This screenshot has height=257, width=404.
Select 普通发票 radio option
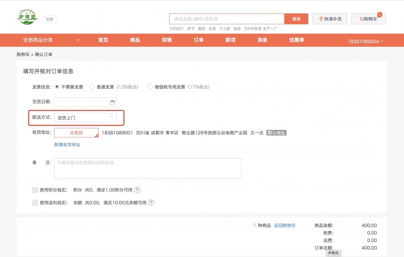[x=92, y=87]
